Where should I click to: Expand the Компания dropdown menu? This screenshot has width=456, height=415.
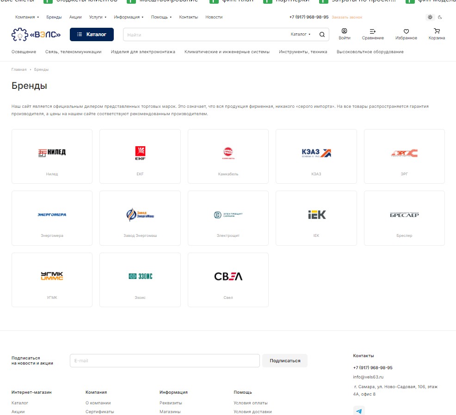tap(27, 17)
